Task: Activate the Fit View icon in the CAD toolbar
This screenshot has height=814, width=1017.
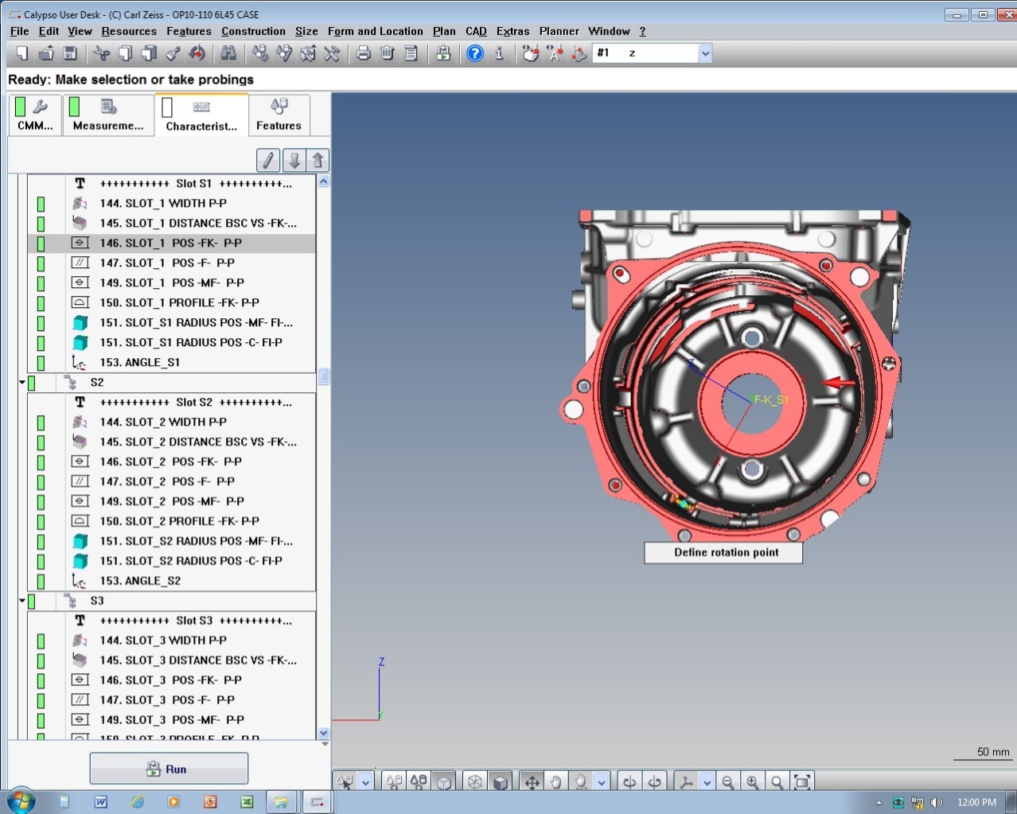Action: click(804, 781)
